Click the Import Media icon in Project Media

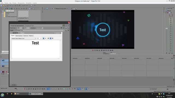(3, 8)
